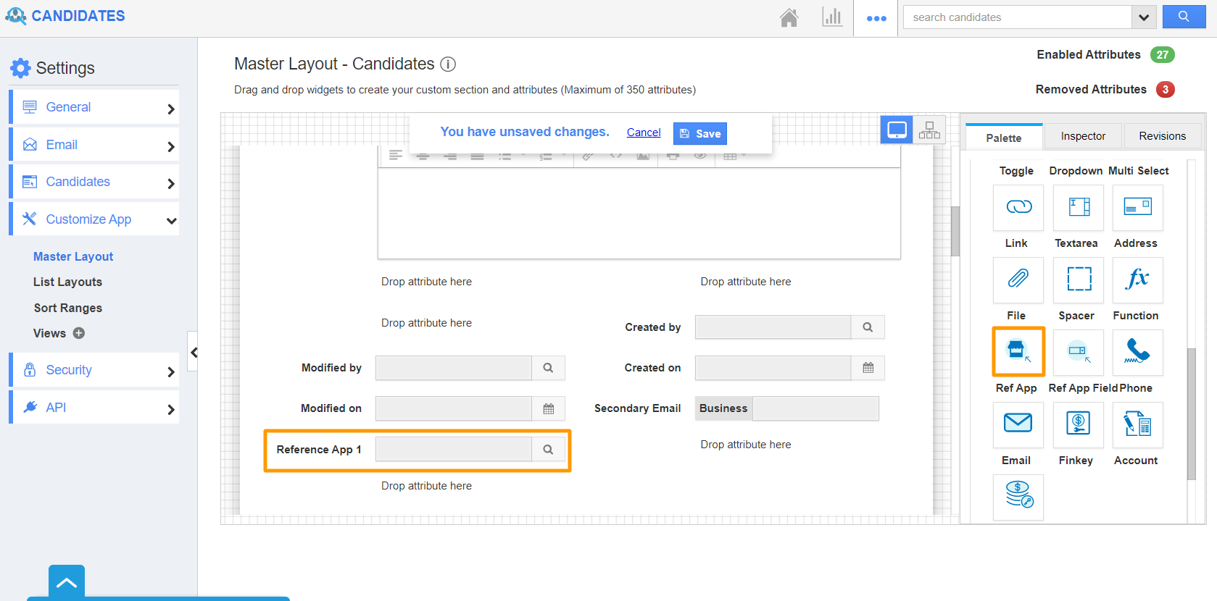This screenshot has width=1217, height=601.
Task: Open the search candidates dropdown arrow
Action: [x=1143, y=17]
